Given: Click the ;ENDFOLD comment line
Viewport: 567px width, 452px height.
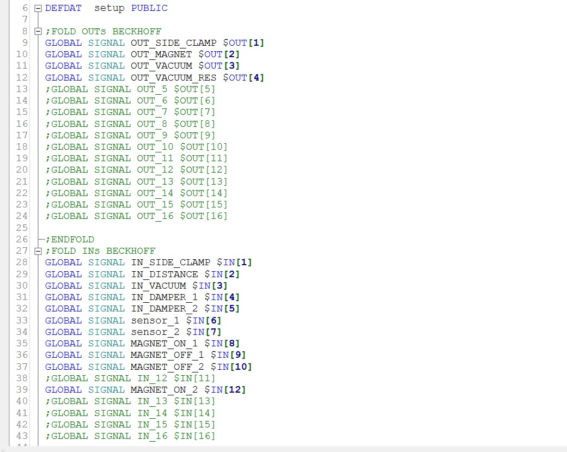Looking at the screenshot, I should pyautogui.click(x=70, y=240).
